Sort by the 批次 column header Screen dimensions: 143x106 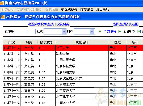pyautogui.click(x=11, y=42)
